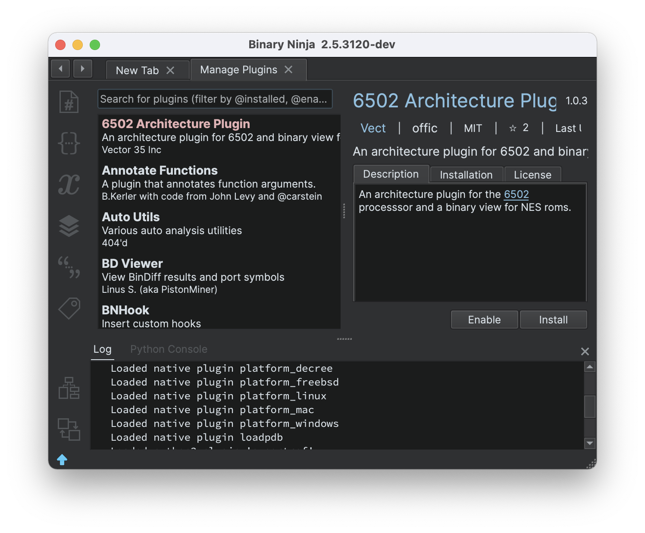Click the 1.0.3 version number
The height and width of the screenshot is (533, 645).
coord(576,101)
